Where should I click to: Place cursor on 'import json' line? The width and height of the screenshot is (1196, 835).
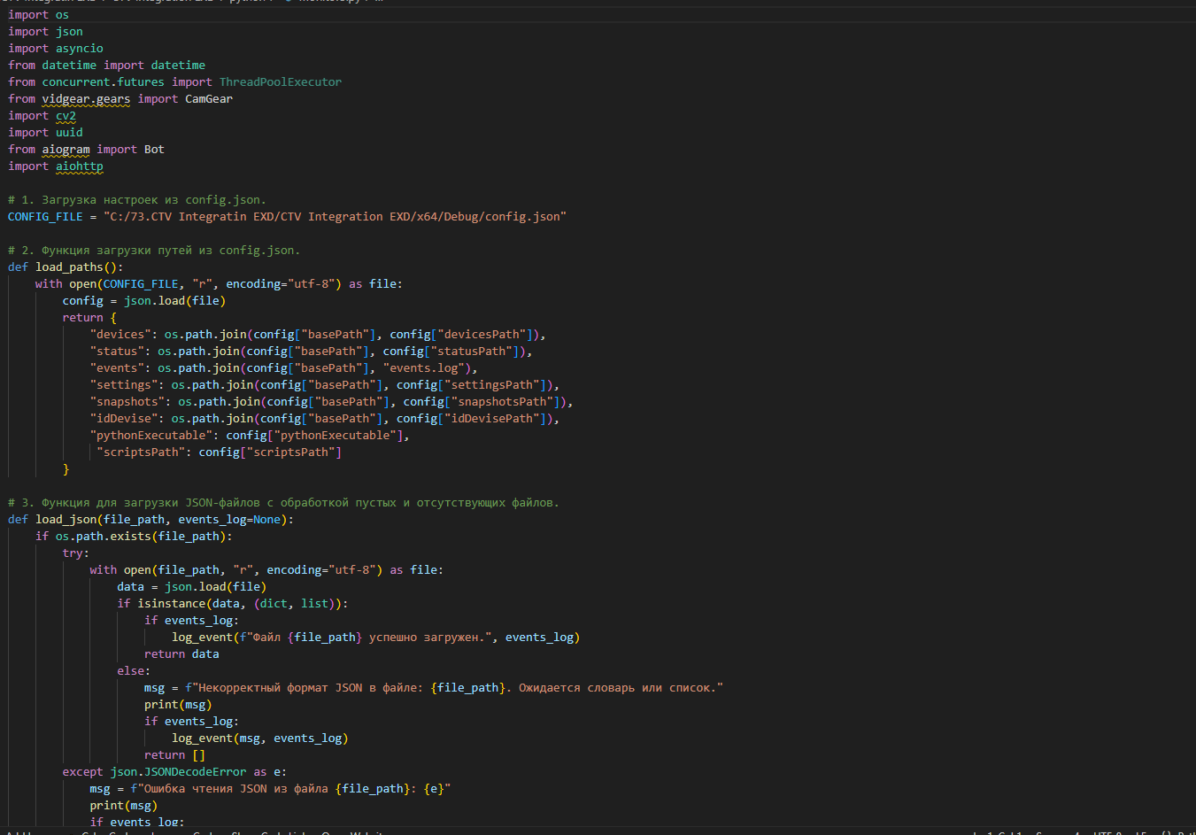pos(45,32)
